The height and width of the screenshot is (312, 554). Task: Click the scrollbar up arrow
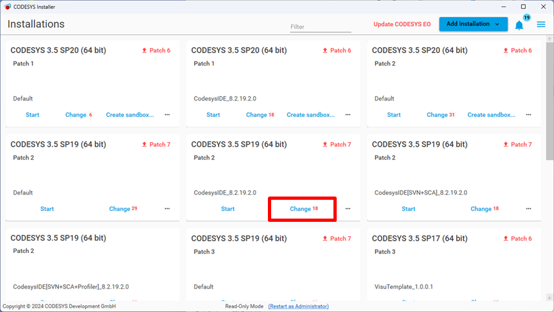[x=549, y=38]
